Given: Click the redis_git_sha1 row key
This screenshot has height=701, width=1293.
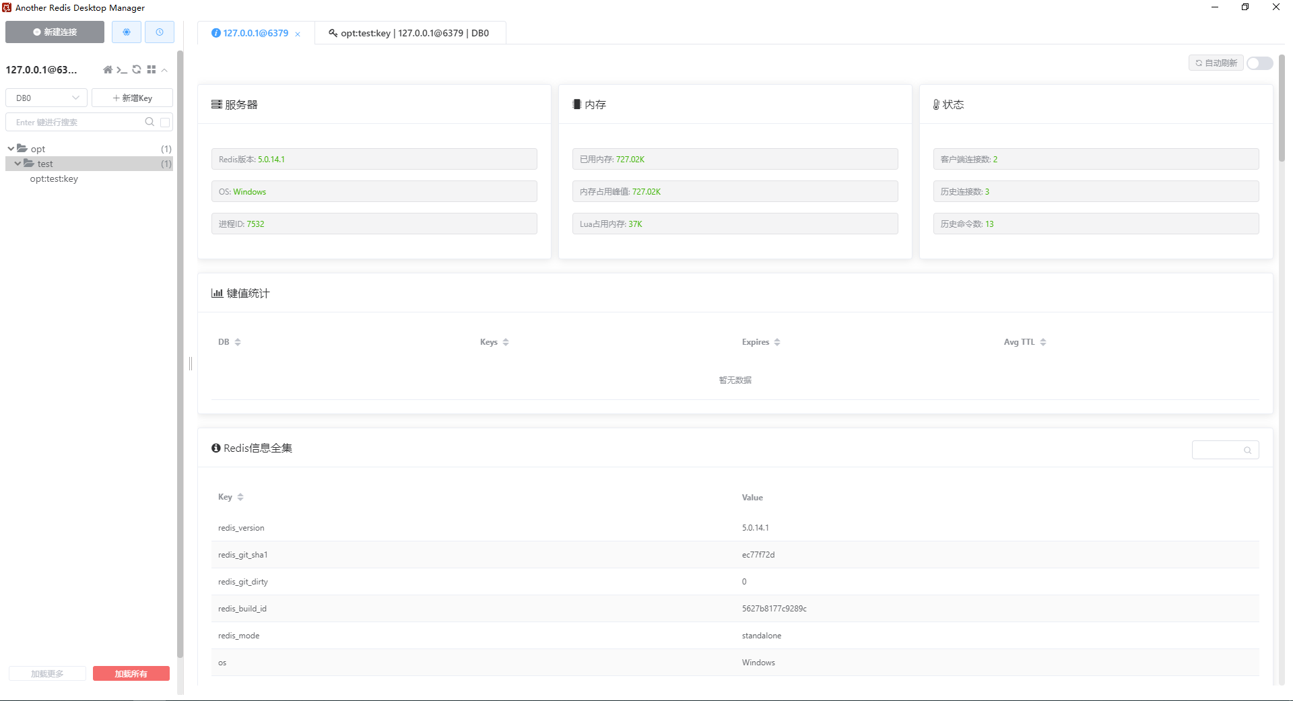Looking at the screenshot, I should [243, 555].
